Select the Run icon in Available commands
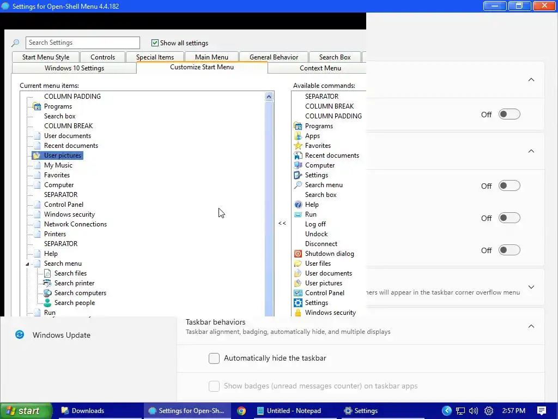 tap(298, 214)
